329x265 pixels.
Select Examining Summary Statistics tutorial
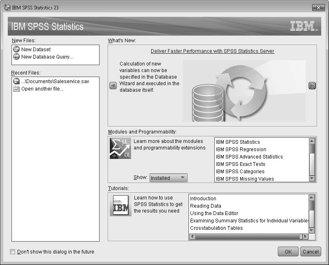249,220
